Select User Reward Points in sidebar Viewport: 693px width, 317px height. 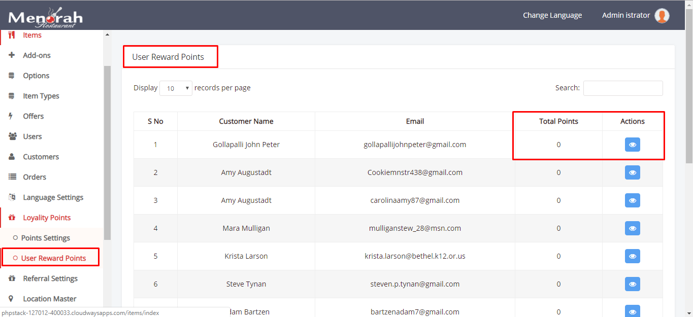click(x=53, y=258)
